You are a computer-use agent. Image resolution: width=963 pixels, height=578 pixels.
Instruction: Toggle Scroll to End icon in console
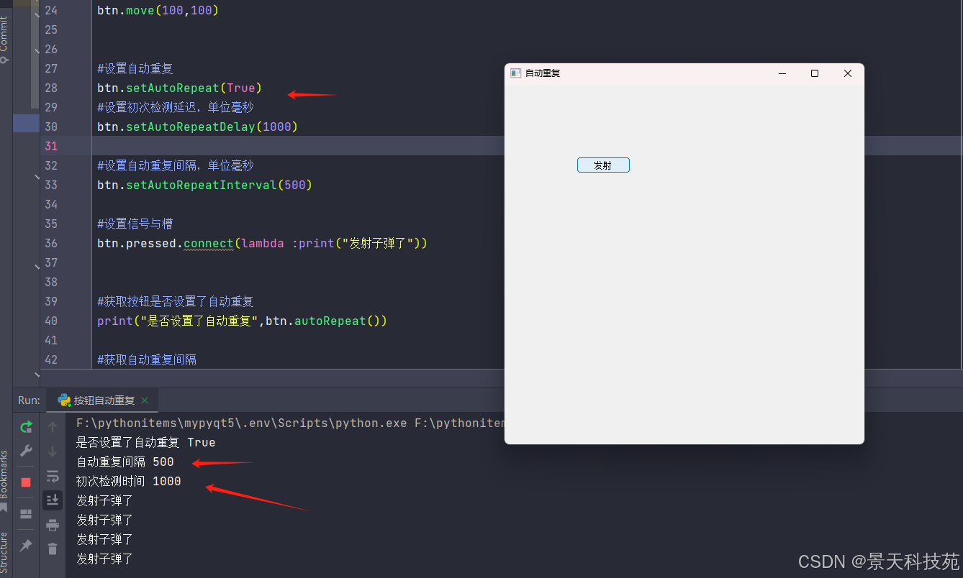(x=53, y=500)
